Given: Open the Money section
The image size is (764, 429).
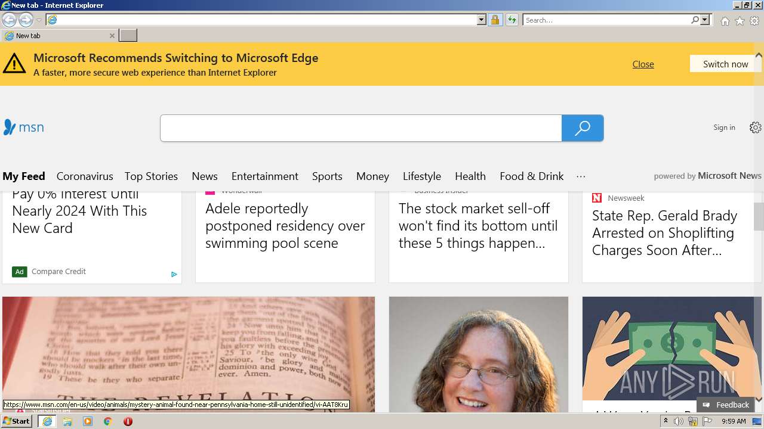Looking at the screenshot, I should click(372, 176).
